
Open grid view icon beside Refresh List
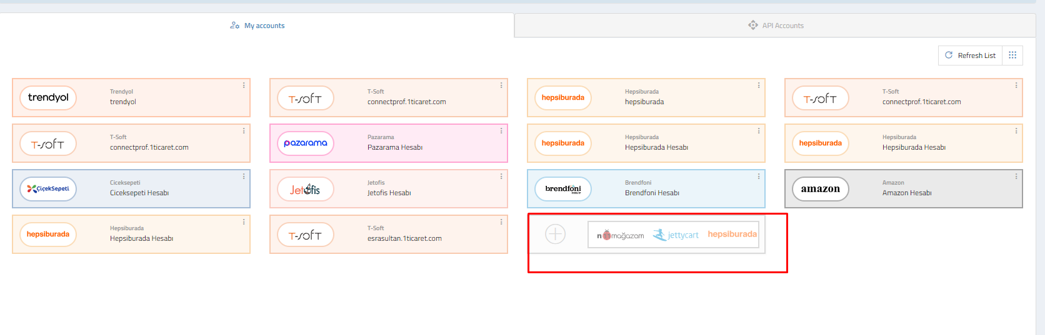(x=1012, y=56)
